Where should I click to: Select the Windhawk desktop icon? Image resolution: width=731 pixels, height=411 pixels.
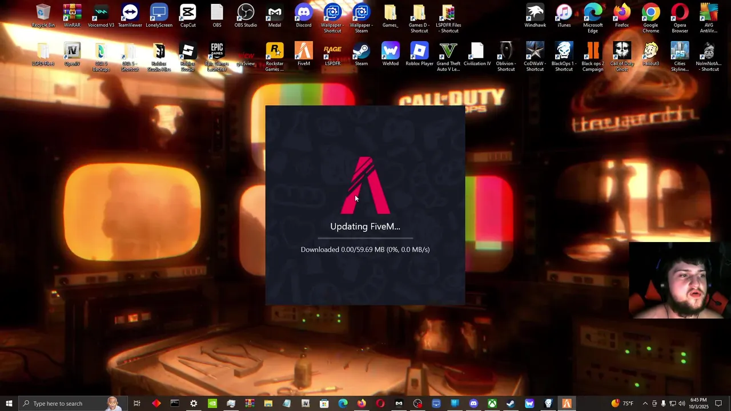click(x=535, y=16)
